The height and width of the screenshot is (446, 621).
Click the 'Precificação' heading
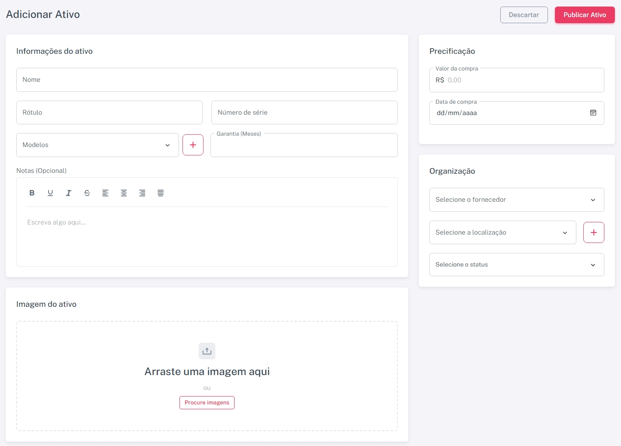452,51
